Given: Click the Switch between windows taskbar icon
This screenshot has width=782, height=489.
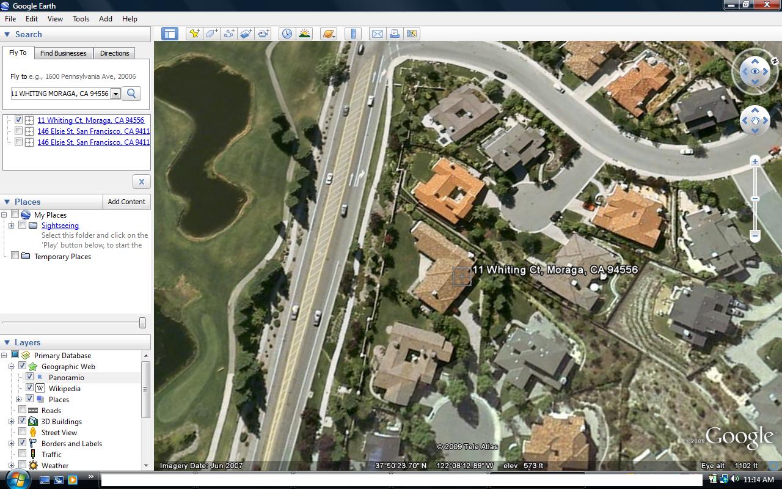Looking at the screenshot, I should (59, 480).
